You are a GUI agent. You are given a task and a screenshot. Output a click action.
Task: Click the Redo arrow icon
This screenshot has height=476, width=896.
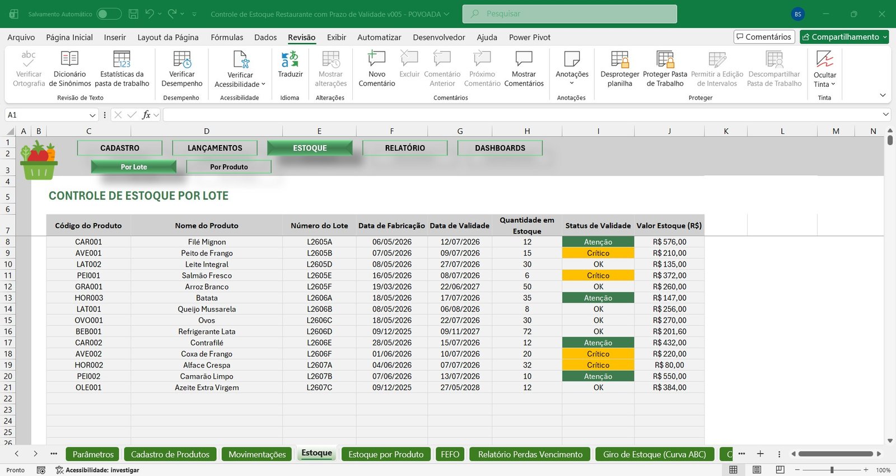click(x=172, y=13)
